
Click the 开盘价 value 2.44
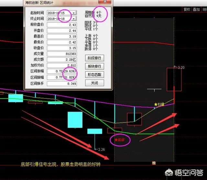tap(62, 31)
